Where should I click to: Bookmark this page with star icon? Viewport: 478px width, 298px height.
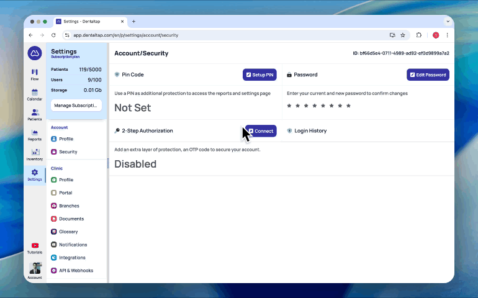click(403, 35)
